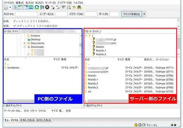Click the Maildir folder icon in remote list
The image size is (183, 128).
pyautogui.click(x=86, y=75)
